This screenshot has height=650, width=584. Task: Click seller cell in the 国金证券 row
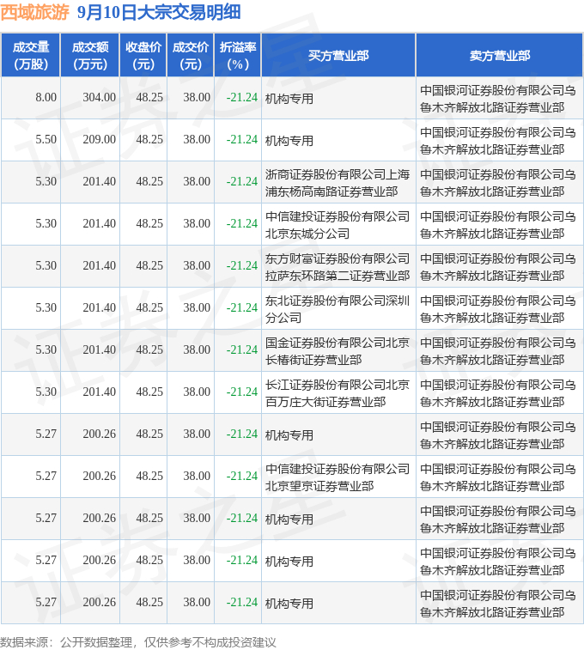(x=498, y=351)
